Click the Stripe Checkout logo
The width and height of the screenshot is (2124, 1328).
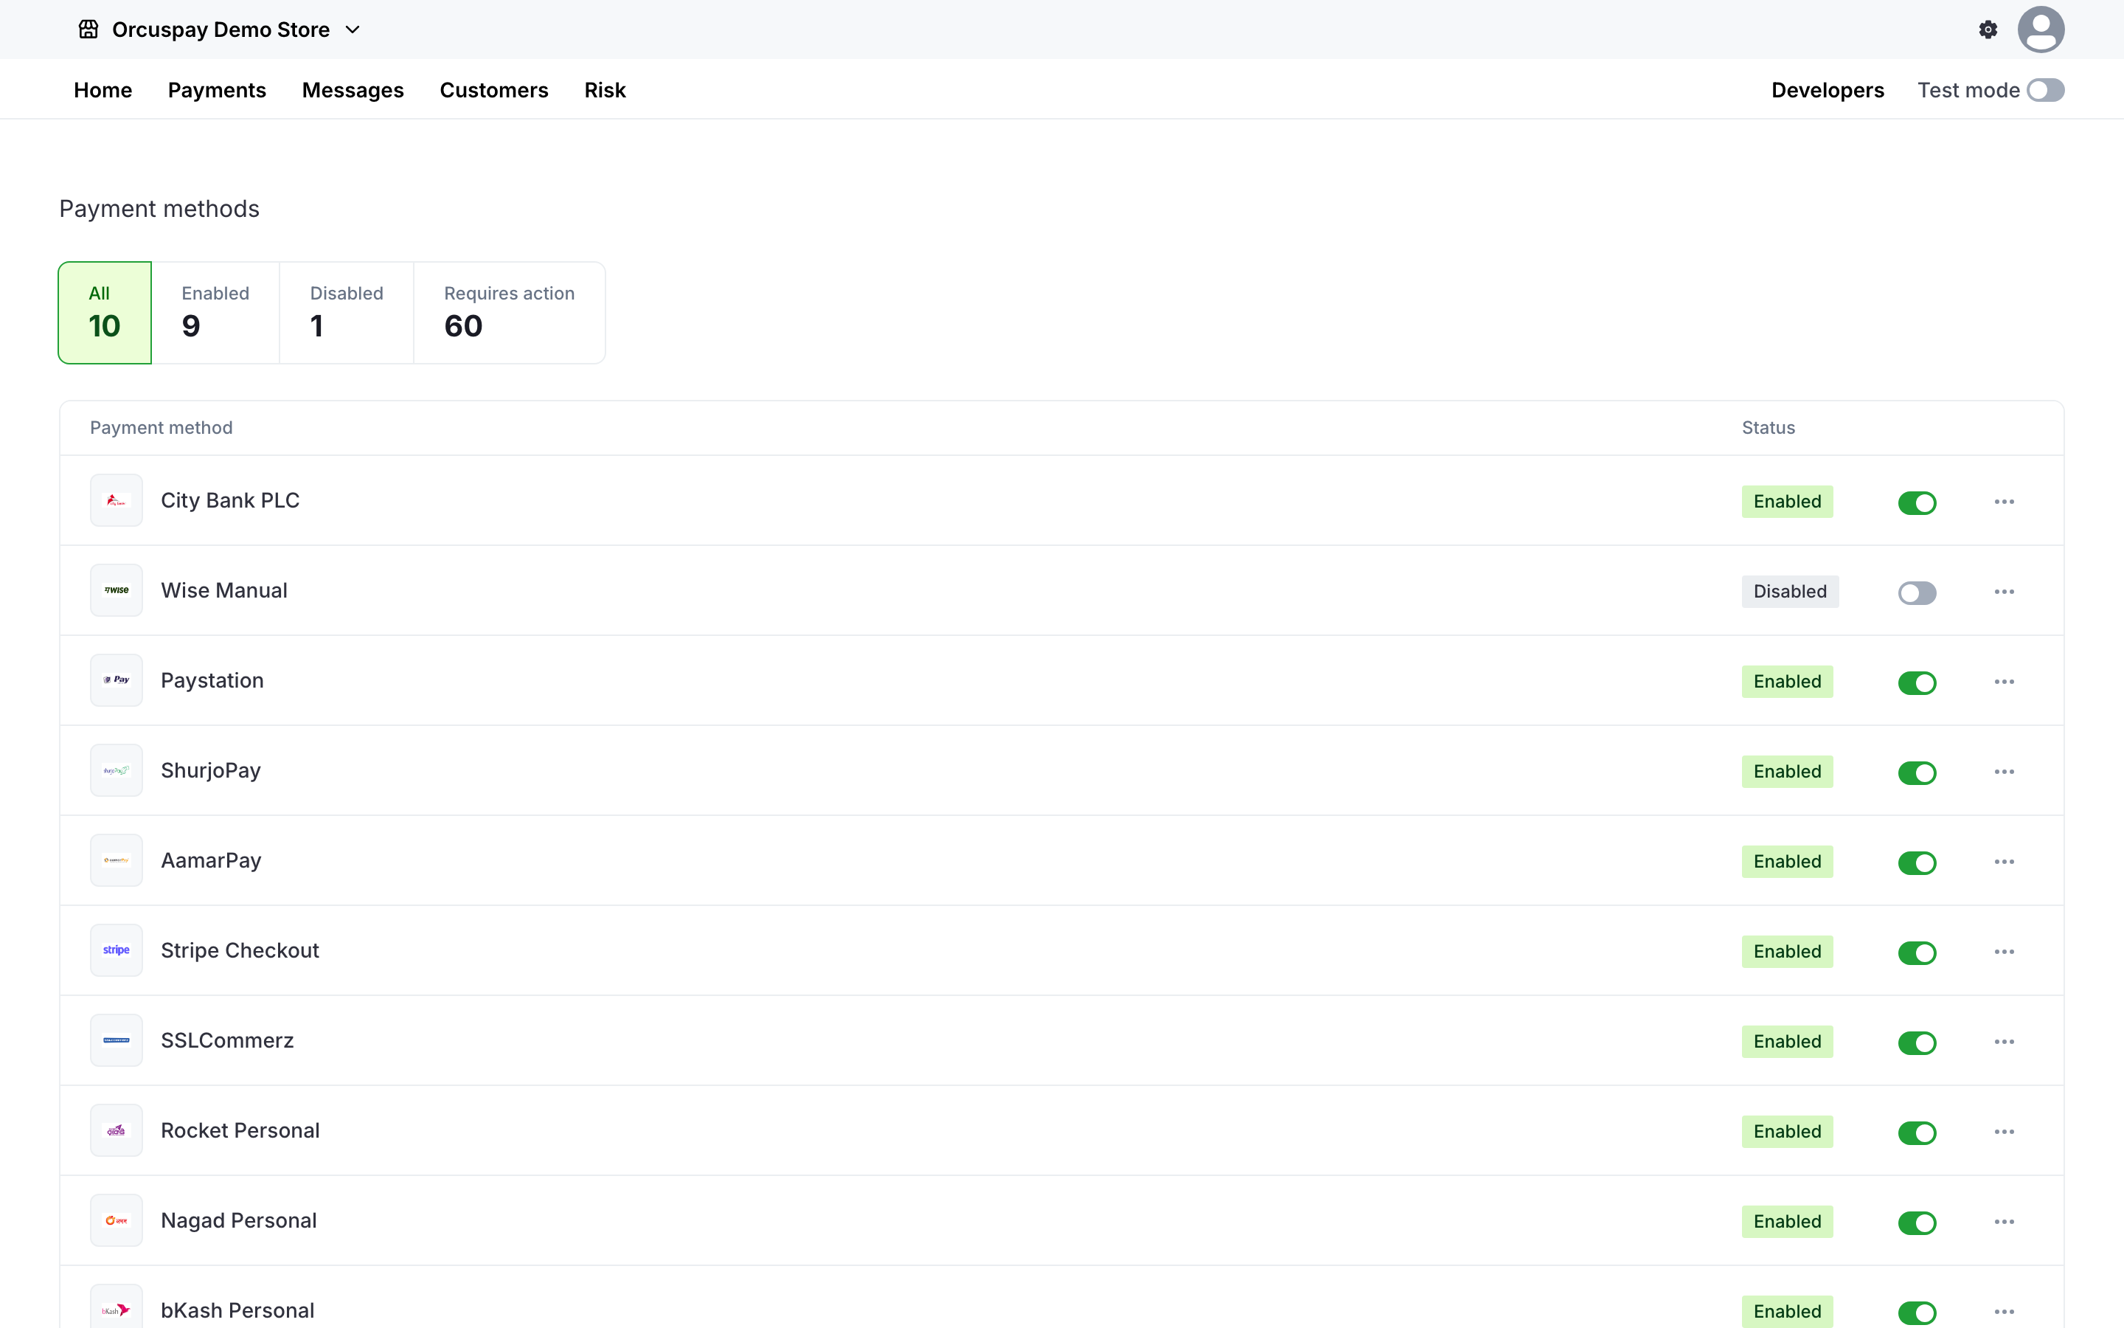(116, 950)
